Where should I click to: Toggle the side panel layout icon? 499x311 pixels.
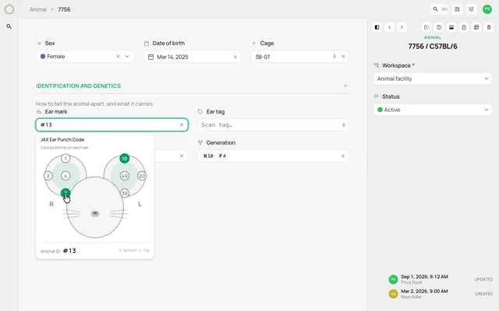tap(377, 27)
